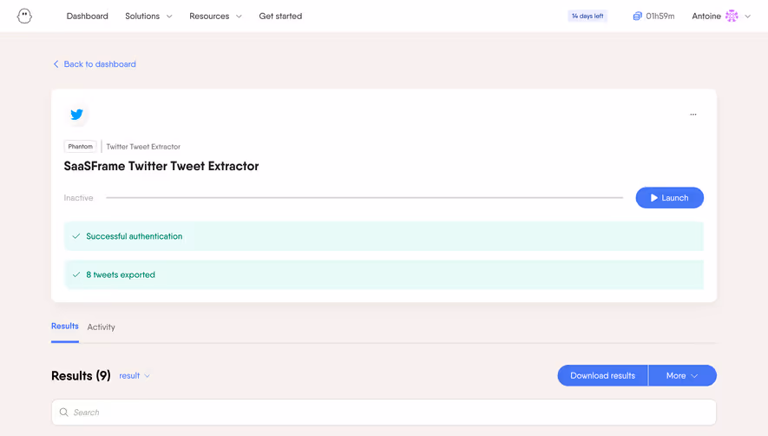Open the three-dot options menu
The image size is (768, 436).
point(693,115)
